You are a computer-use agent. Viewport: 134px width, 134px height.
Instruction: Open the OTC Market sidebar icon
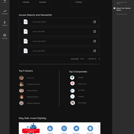click(5, 11)
